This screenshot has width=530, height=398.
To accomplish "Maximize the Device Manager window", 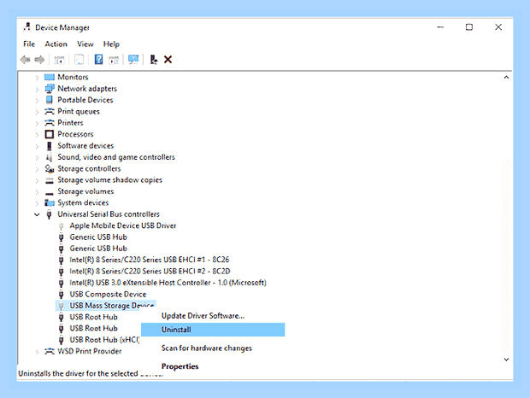I will coord(468,27).
